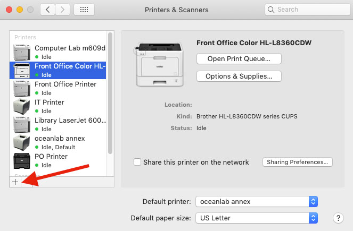Click the plus button to add printer
The width and height of the screenshot is (353, 231).
(15, 182)
